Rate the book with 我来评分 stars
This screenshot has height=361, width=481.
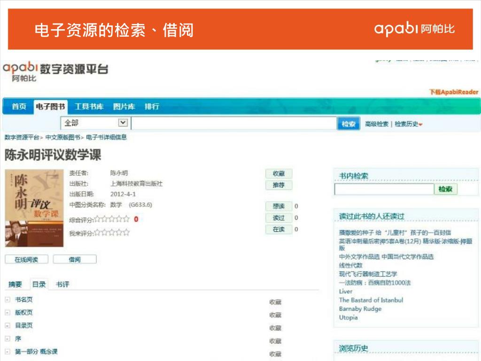[112, 233]
